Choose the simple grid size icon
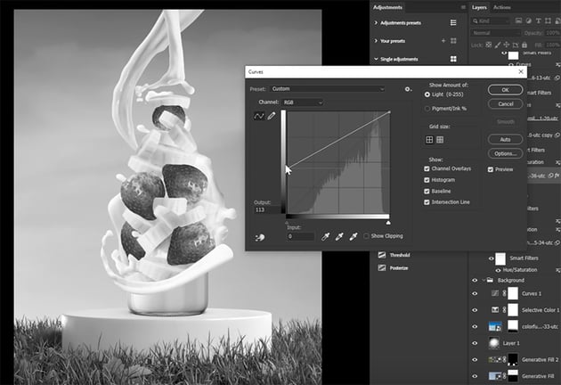The height and width of the screenshot is (385, 561). (429, 140)
